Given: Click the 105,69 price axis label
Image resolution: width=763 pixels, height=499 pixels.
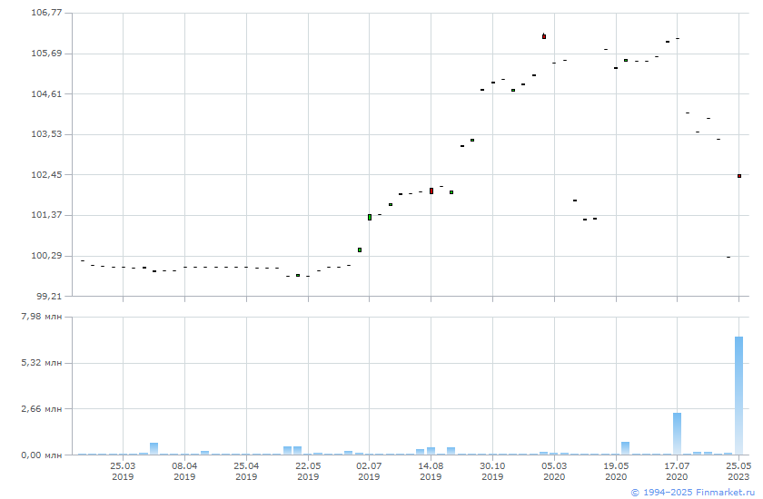Looking at the screenshot, I should click(x=46, y=53).
